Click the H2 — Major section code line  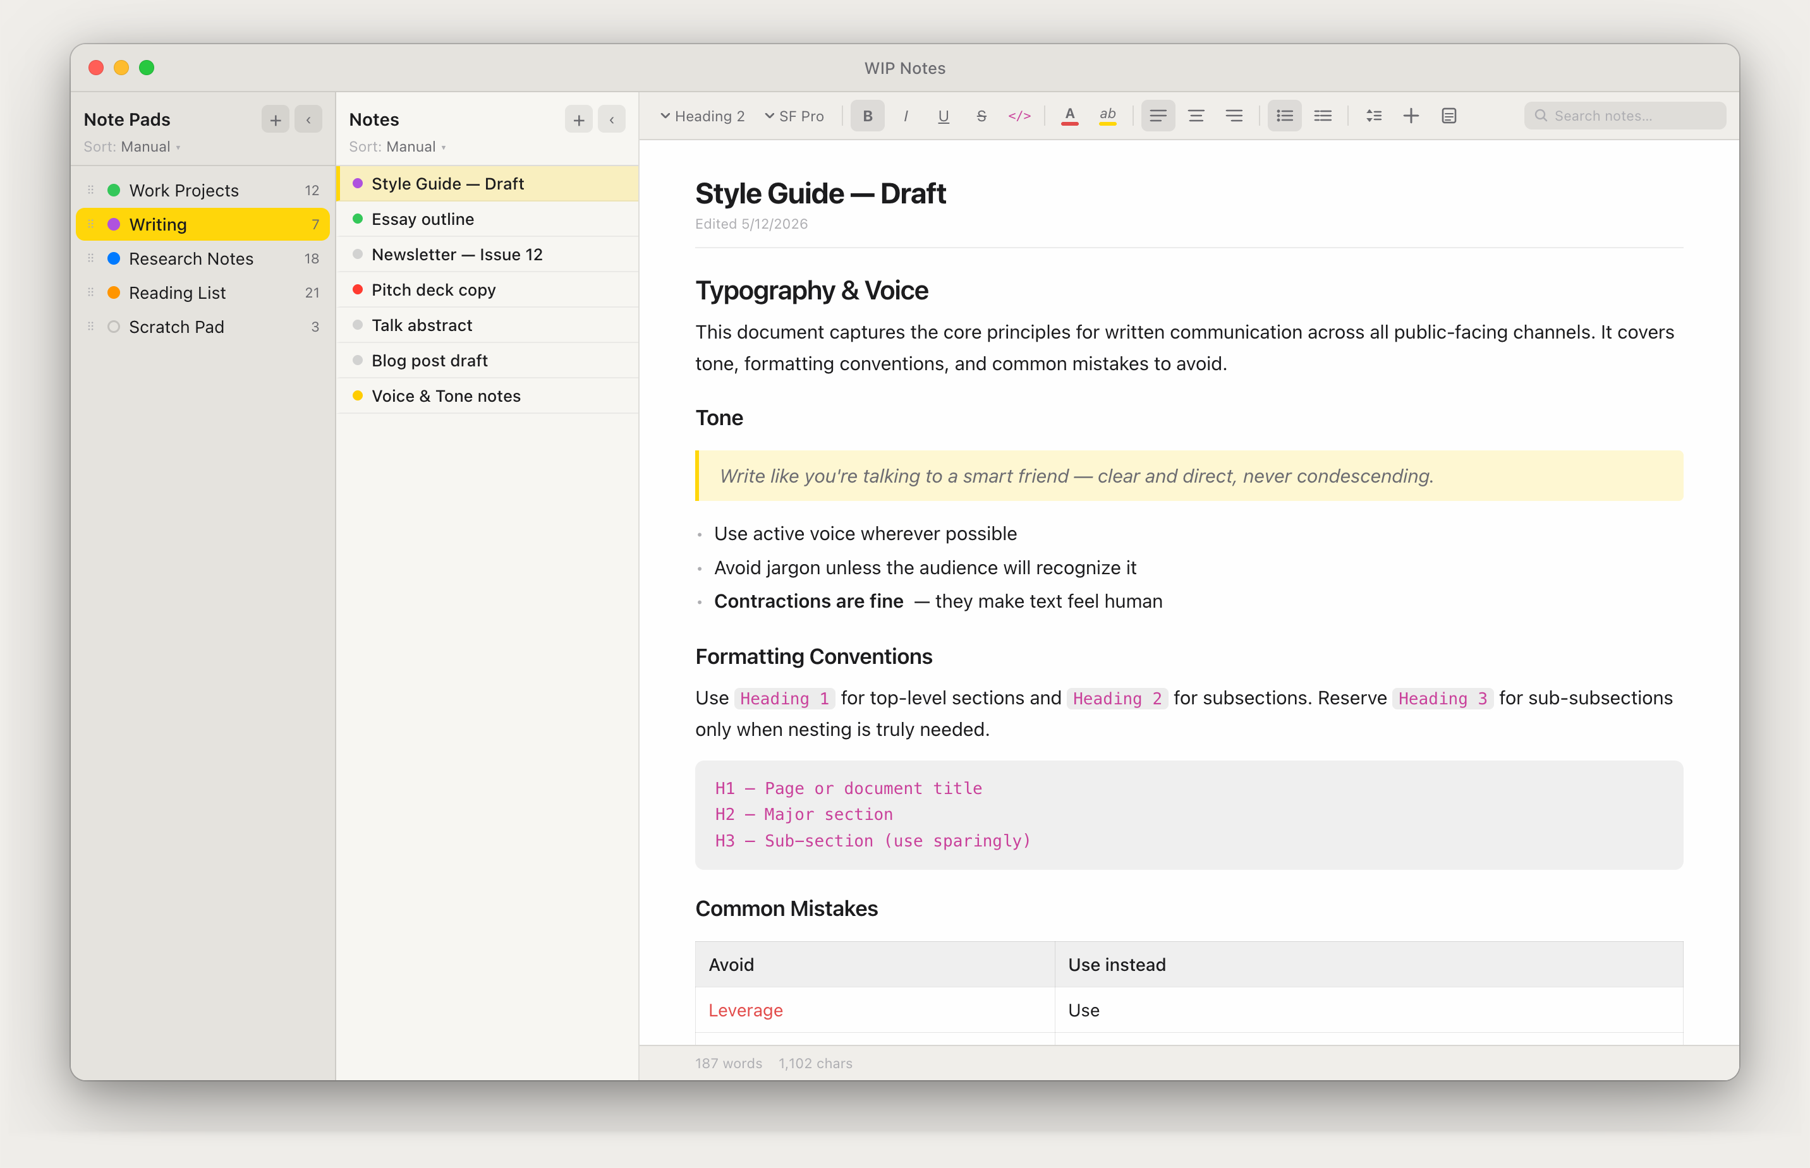click(x=803, y=814)
